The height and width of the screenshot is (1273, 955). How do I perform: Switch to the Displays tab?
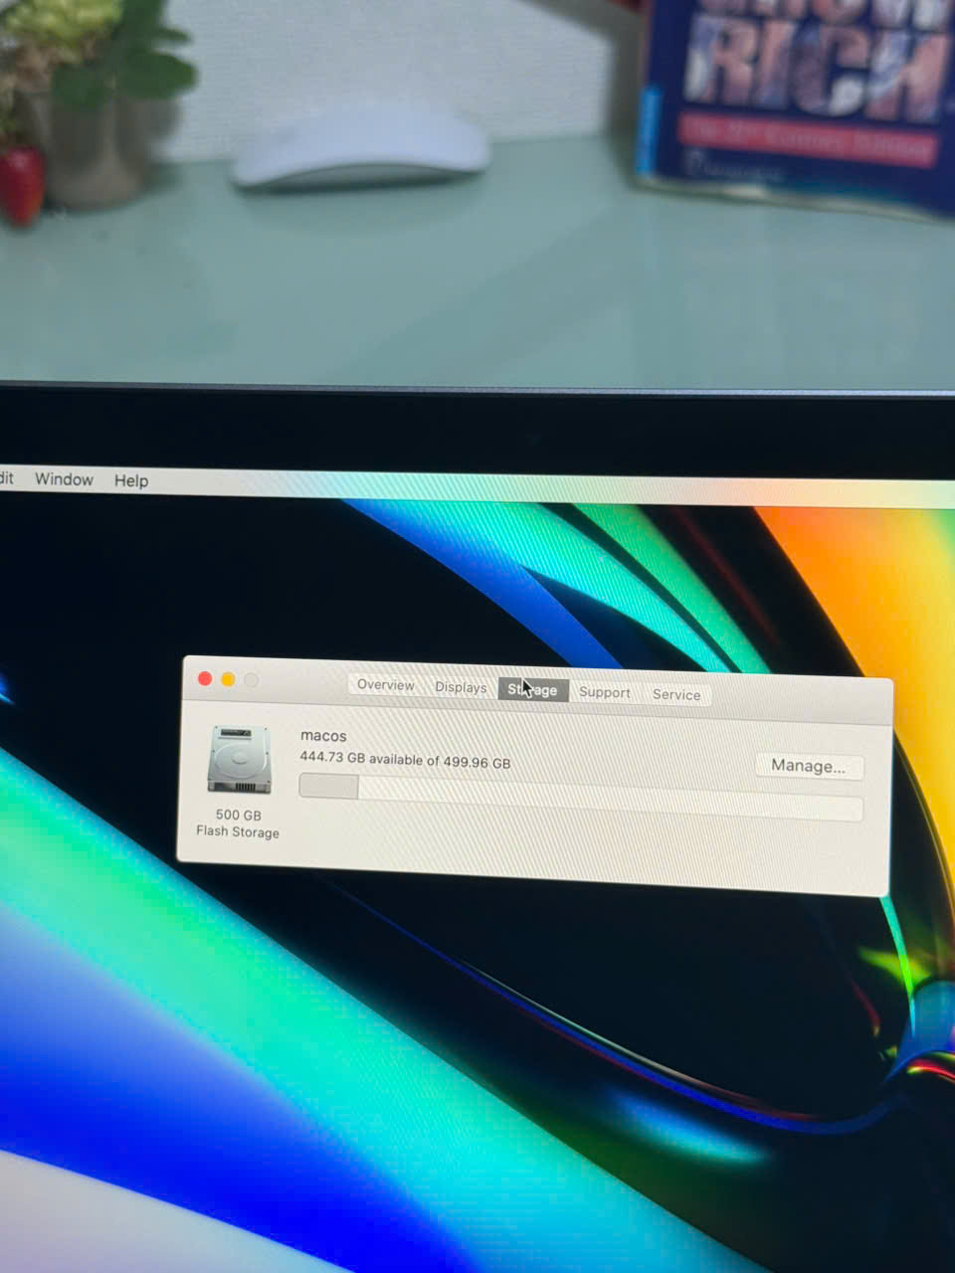point(461,687)
